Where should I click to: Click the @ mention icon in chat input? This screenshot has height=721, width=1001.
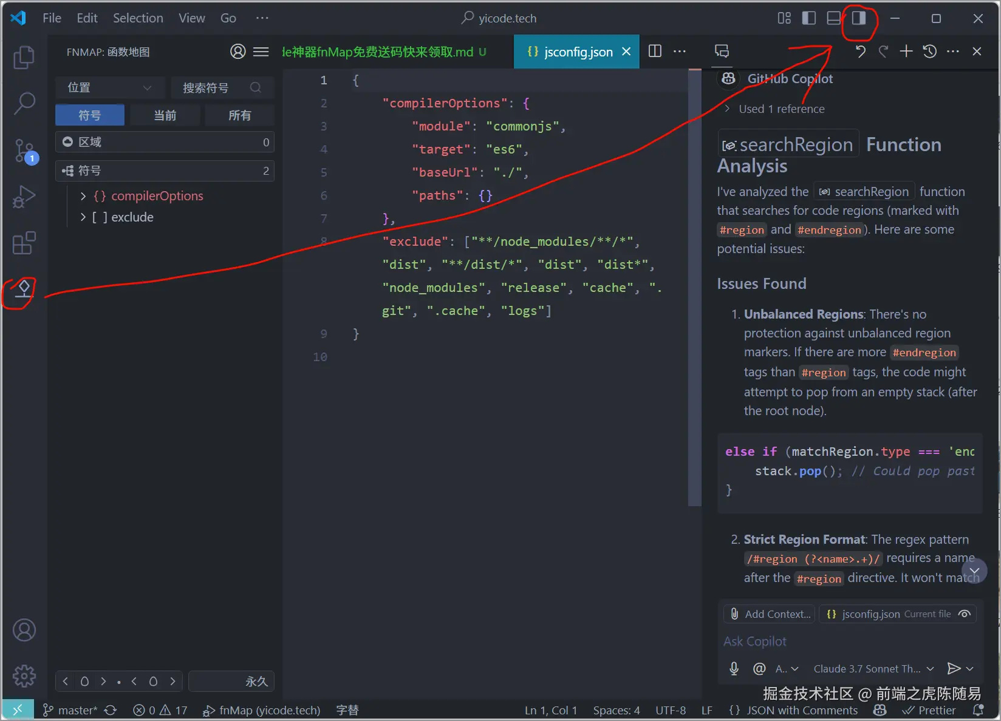759,668
